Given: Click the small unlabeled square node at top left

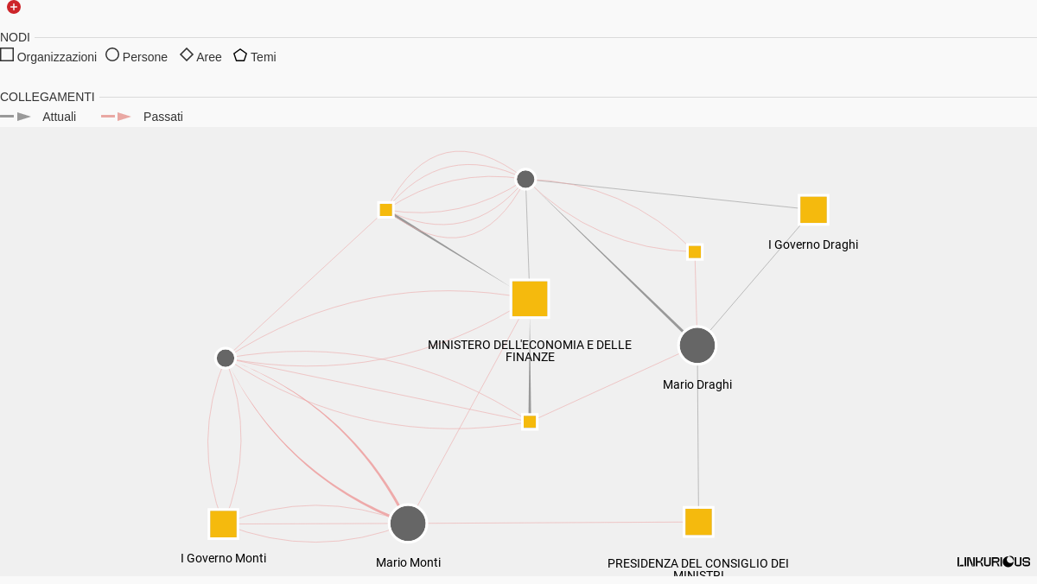Looking at the screenshot, I should (x=386, y=210).
